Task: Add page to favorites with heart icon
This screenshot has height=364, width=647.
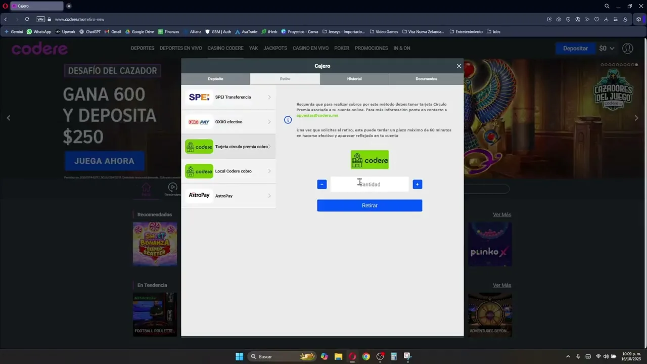Action: tap(596, 19)
